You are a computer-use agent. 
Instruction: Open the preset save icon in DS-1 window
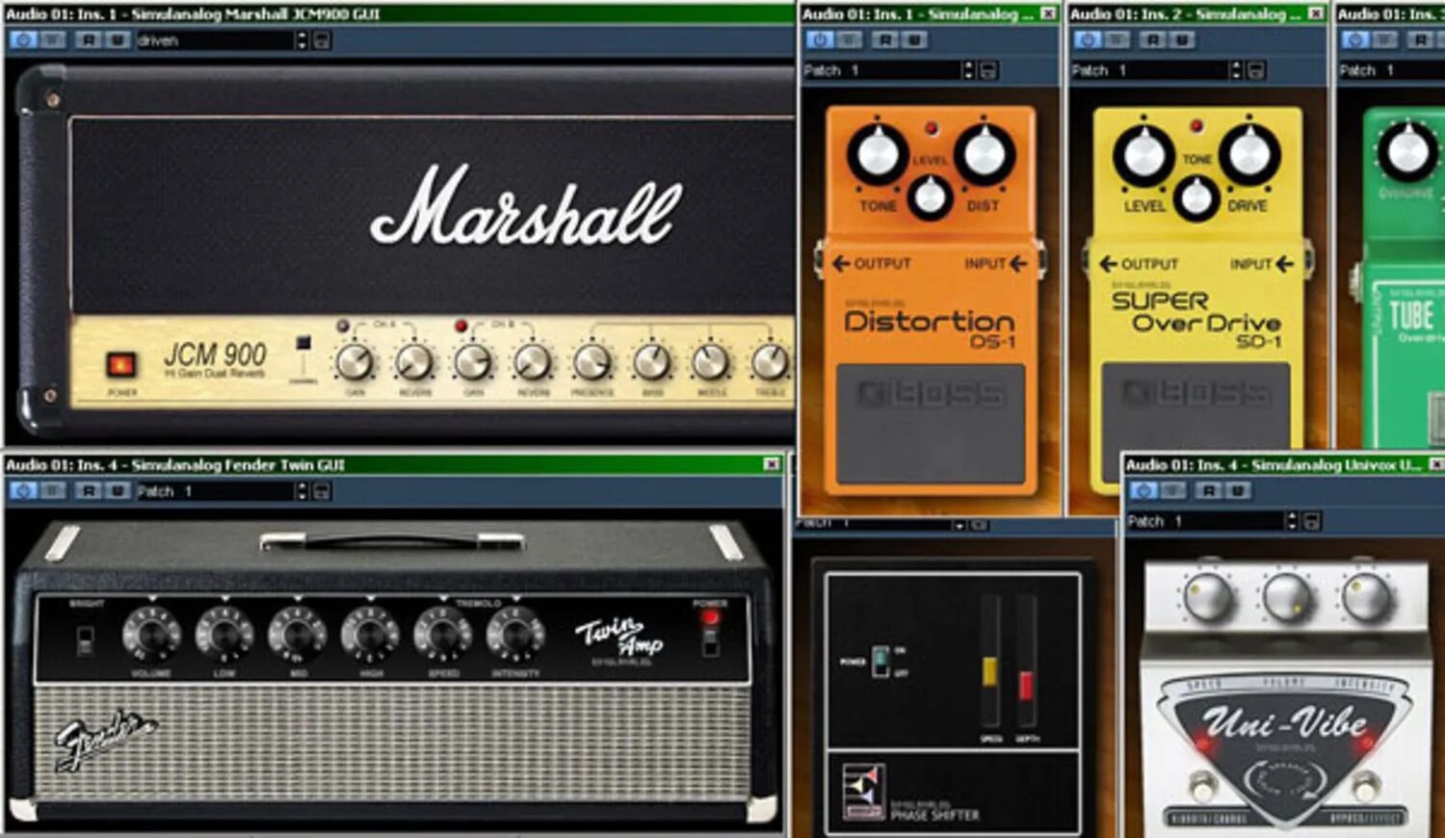point(987,70)
